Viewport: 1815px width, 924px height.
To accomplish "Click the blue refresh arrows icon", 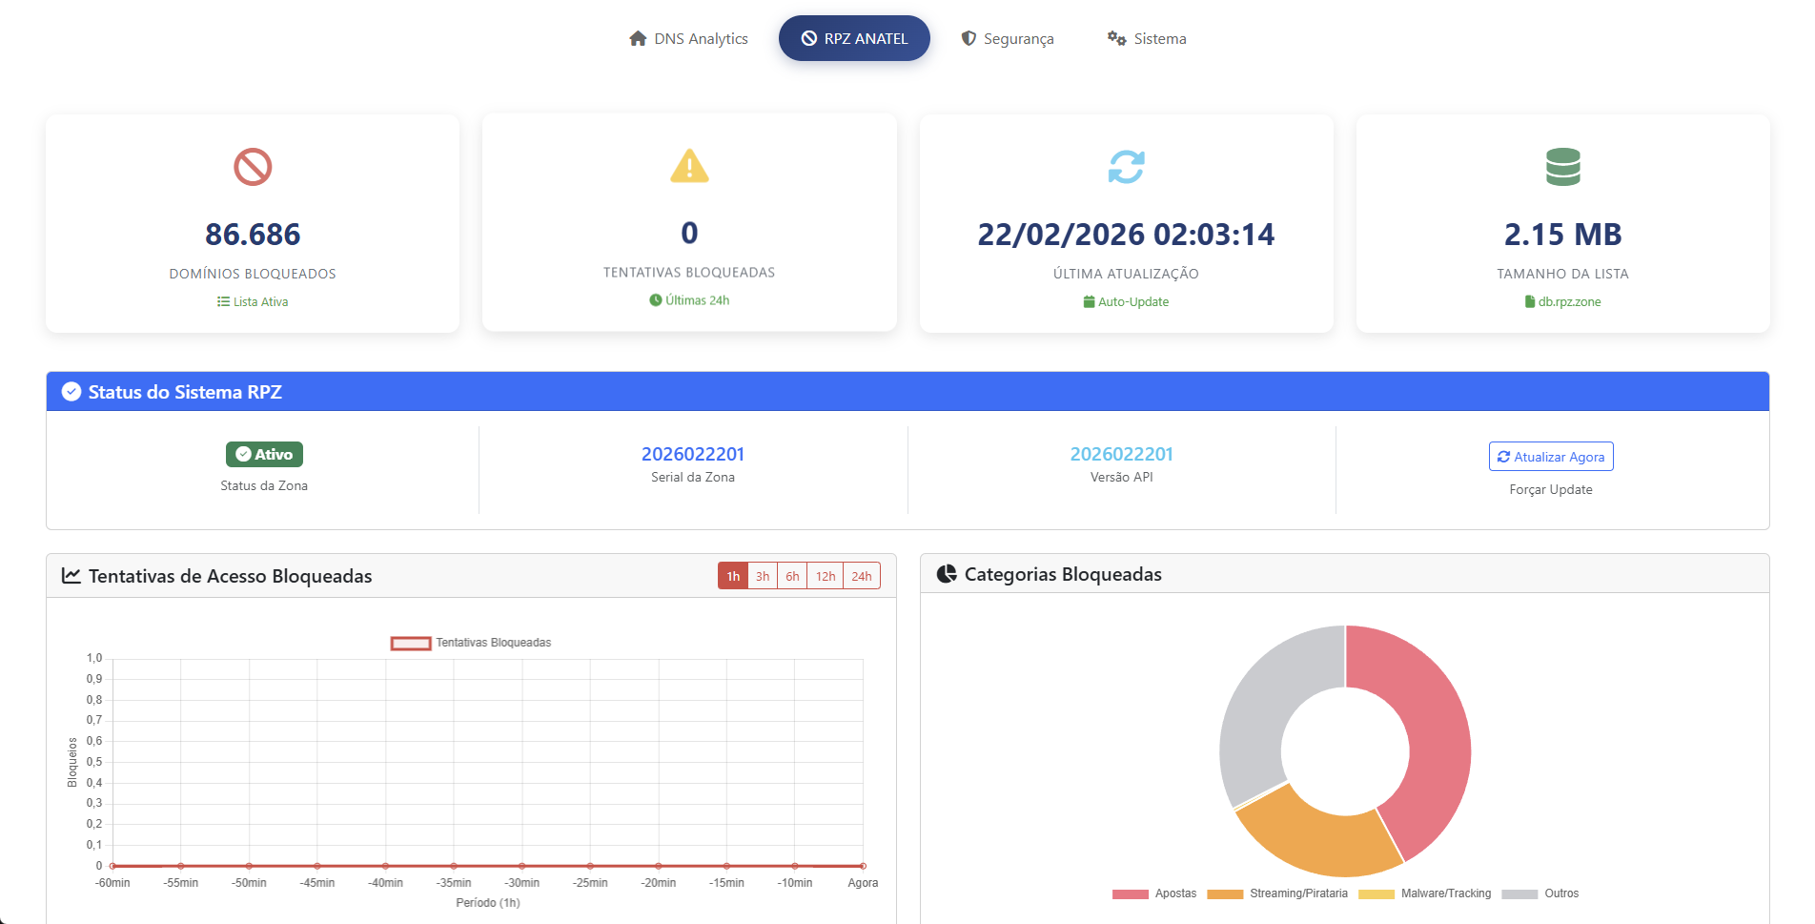I will [x=1126, y=167].
